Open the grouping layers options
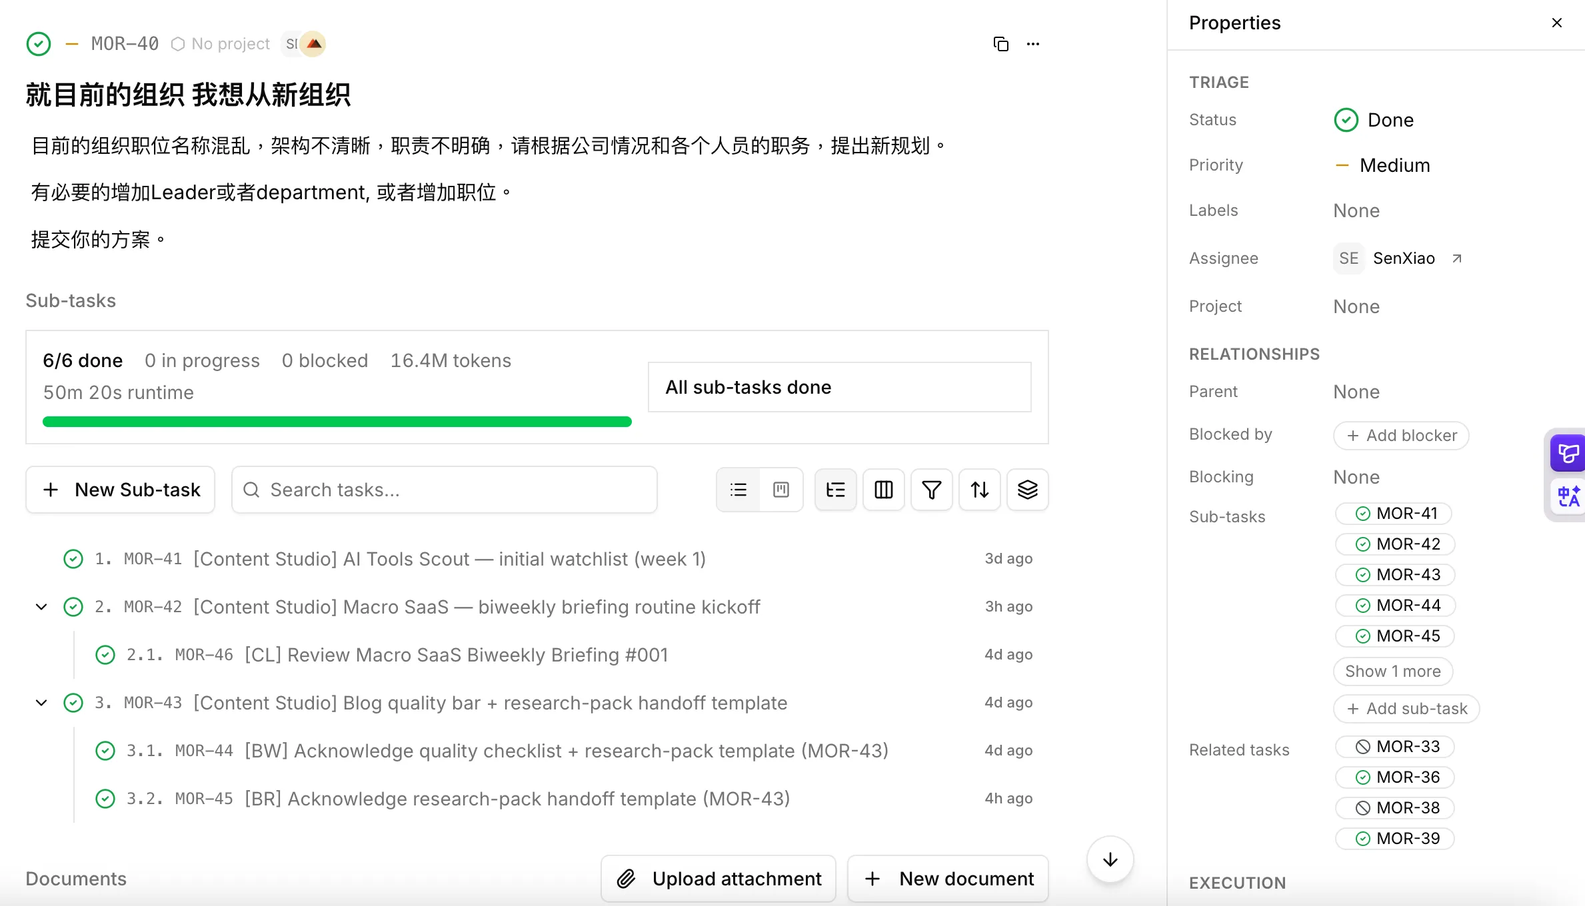The image size is (1585, 906). point(1028,490)
